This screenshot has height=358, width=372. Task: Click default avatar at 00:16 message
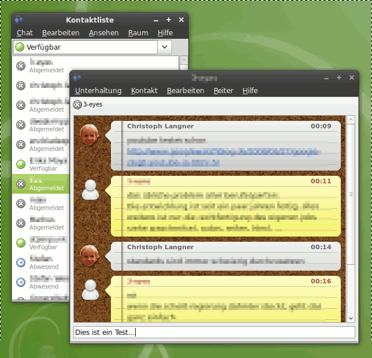click(x=90, y=290)
